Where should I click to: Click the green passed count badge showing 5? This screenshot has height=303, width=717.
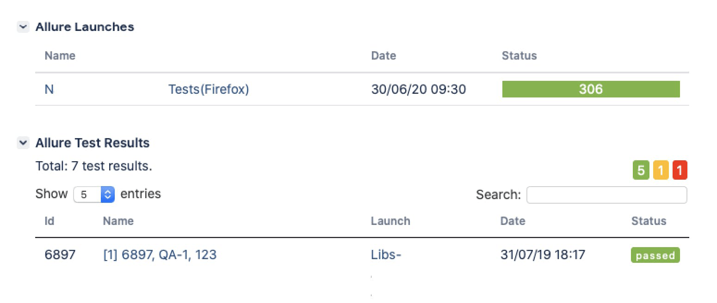pyautogui.click(x=641, y=170)
